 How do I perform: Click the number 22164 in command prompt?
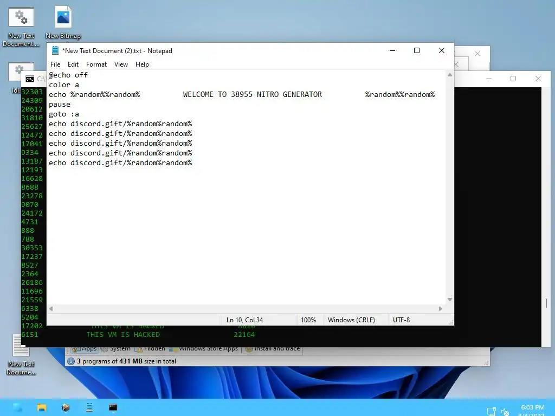(x=244, y=335)
